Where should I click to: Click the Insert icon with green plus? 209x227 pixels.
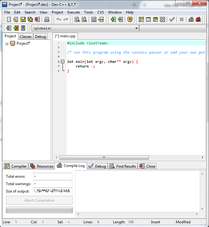(x=16, y=28)
